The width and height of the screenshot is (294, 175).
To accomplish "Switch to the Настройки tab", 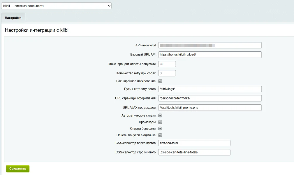I will pos(13,18).
